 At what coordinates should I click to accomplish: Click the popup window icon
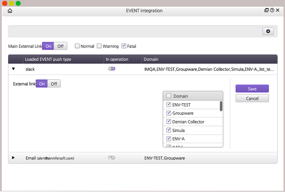[266, 10]
